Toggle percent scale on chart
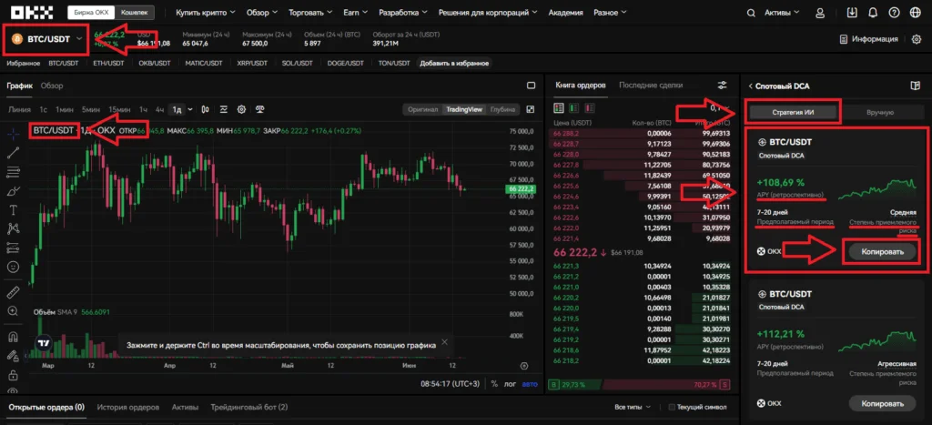Image resolution: width=932 pixels, height=425 pixels. [494, 384]
